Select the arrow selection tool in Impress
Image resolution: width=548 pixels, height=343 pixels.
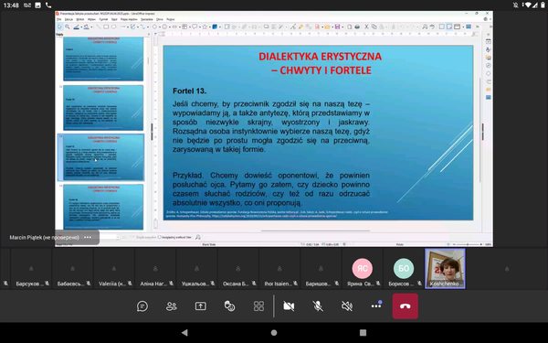click(59, 27)
